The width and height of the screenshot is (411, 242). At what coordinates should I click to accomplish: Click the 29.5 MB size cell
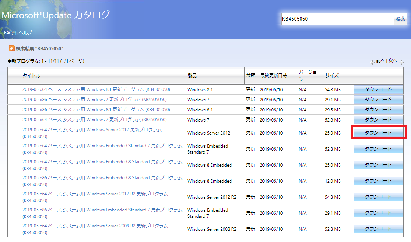pos(333,110)
